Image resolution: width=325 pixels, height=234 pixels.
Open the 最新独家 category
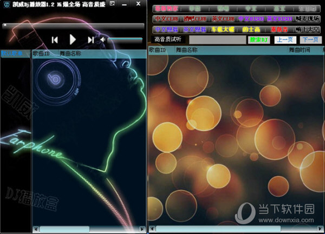coord(167,9)
